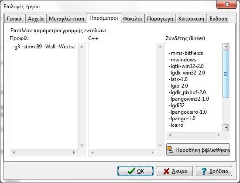This screenshot has height=183, width=240.
Task: Open the Παραγωγή tab
Action: tap(160, 19)
